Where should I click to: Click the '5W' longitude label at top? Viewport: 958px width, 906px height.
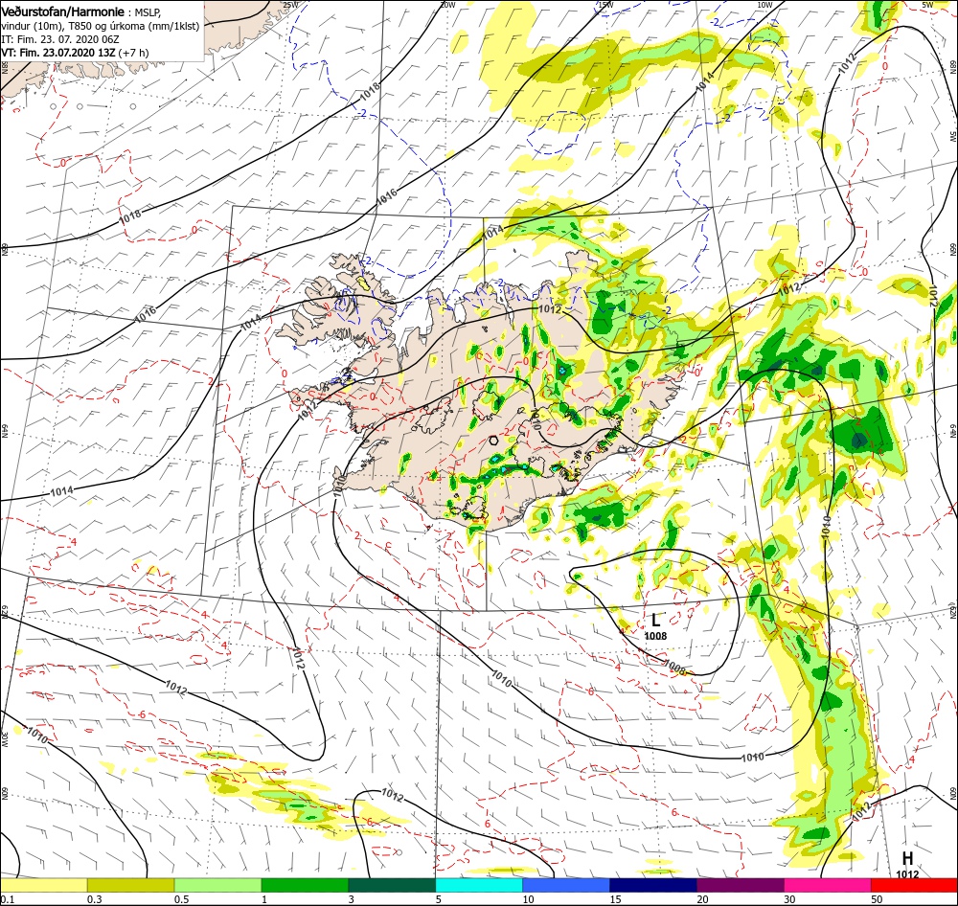click(927, 5)
